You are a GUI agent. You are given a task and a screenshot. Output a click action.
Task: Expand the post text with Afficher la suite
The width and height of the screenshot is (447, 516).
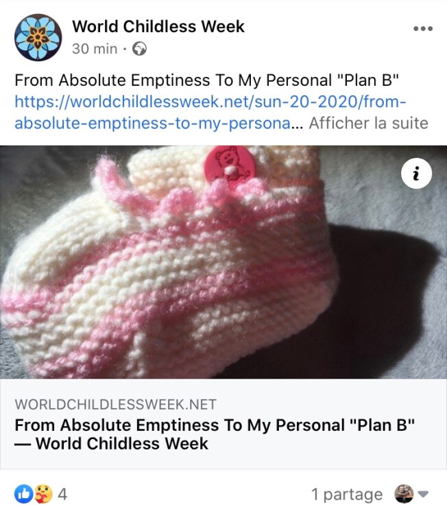[368, 123]
